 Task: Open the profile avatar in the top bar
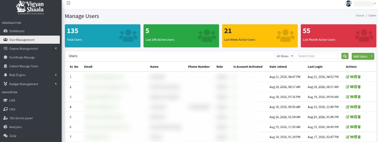click(348, 3)
